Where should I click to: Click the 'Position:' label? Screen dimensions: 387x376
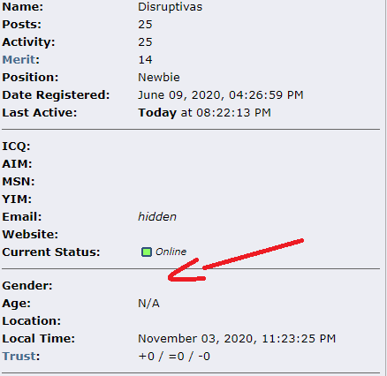[x=30, y=78]
